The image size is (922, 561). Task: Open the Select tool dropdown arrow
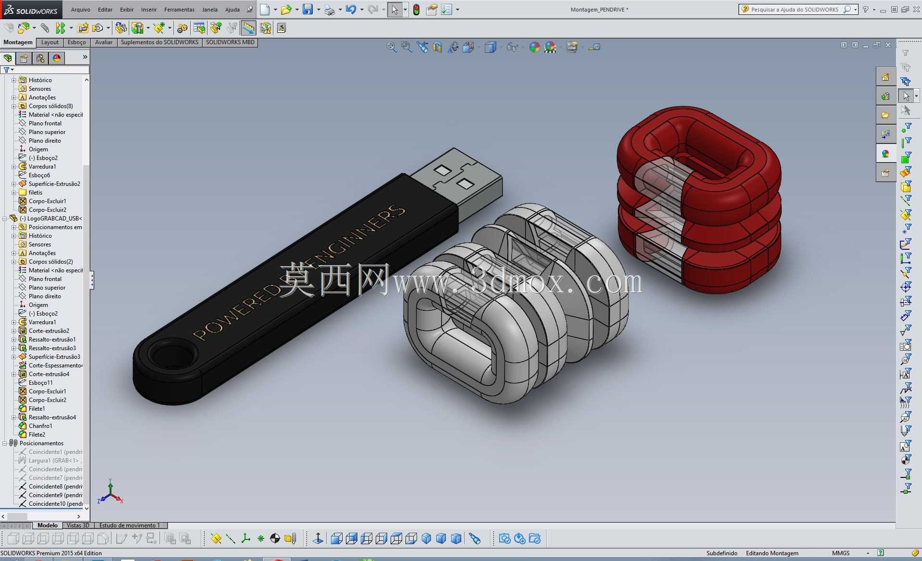pyautogui.click(x=405, y=10)
